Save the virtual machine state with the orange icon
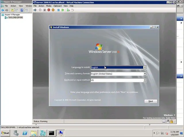The image size is (184, 137). (53, 10)
